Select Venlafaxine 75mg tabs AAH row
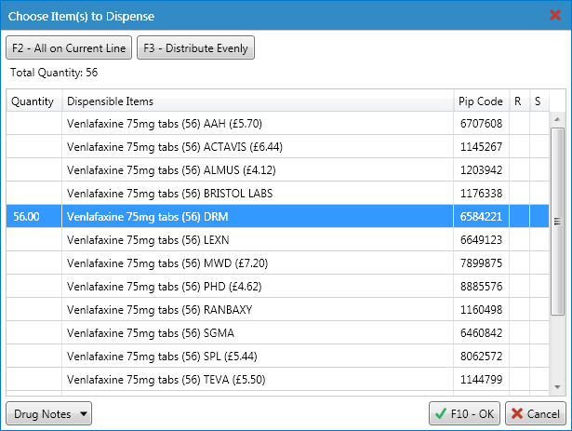 [277, 124]
